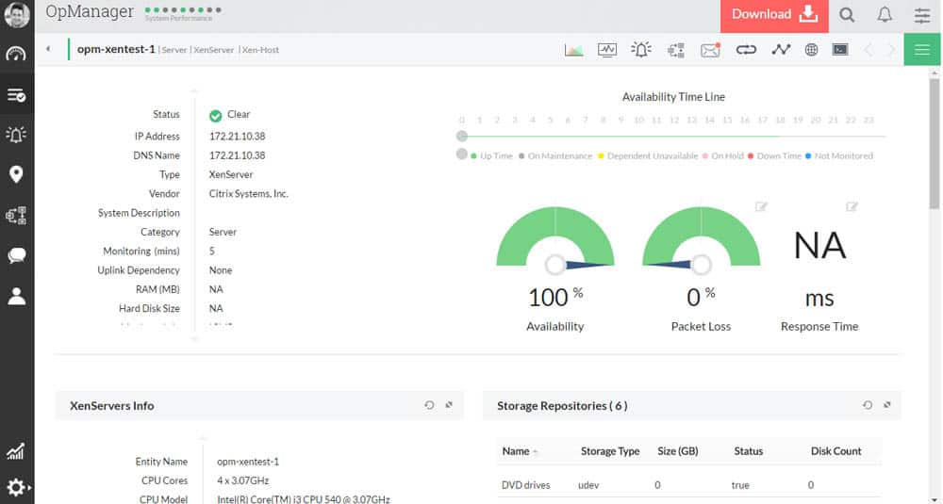The height and width of the screenshot is (504, 943).
Task: Click the XenServer breadcrumb link
Action: tap(213, 50)
